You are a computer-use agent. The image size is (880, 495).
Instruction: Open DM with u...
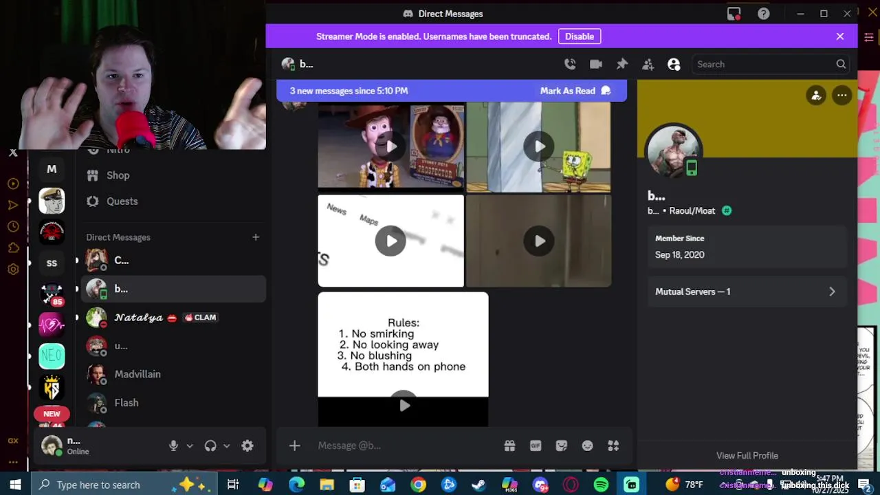173,346
